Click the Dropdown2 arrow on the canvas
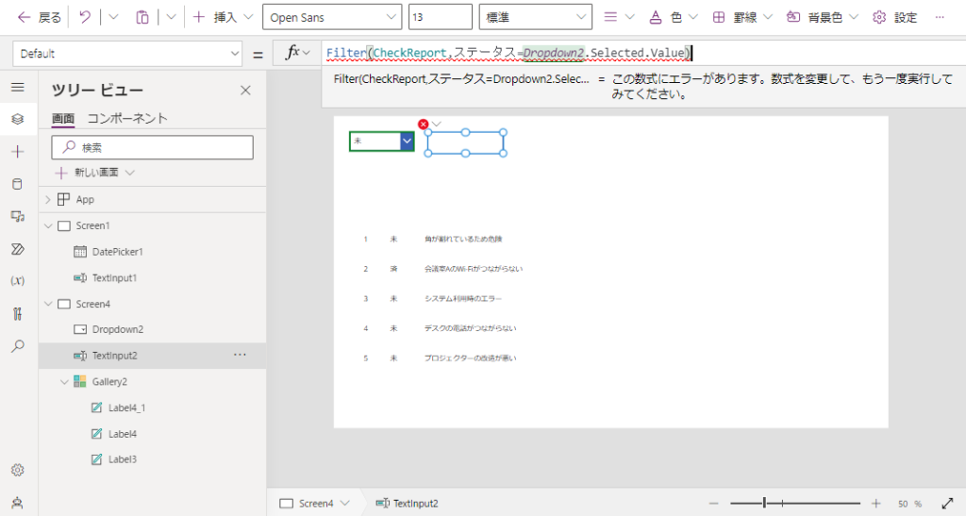Image resolution: width=966 pixels, height=516 pixels. [407, 141]
